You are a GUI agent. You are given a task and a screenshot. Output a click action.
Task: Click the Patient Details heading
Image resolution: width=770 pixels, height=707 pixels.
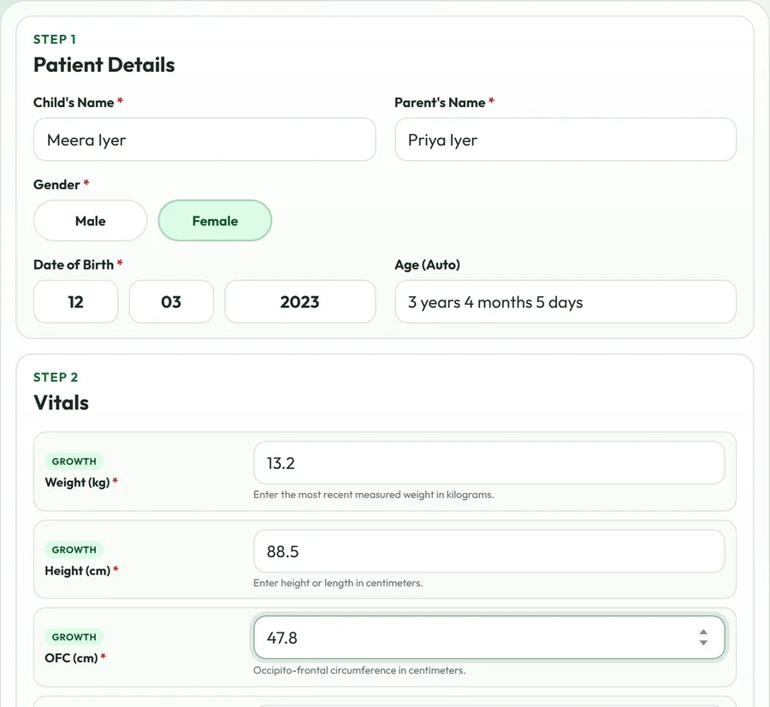coord(104,65)
